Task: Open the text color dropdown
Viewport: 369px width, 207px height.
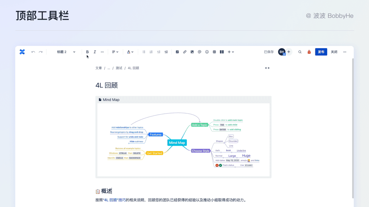Action: (x=130, y=52)
